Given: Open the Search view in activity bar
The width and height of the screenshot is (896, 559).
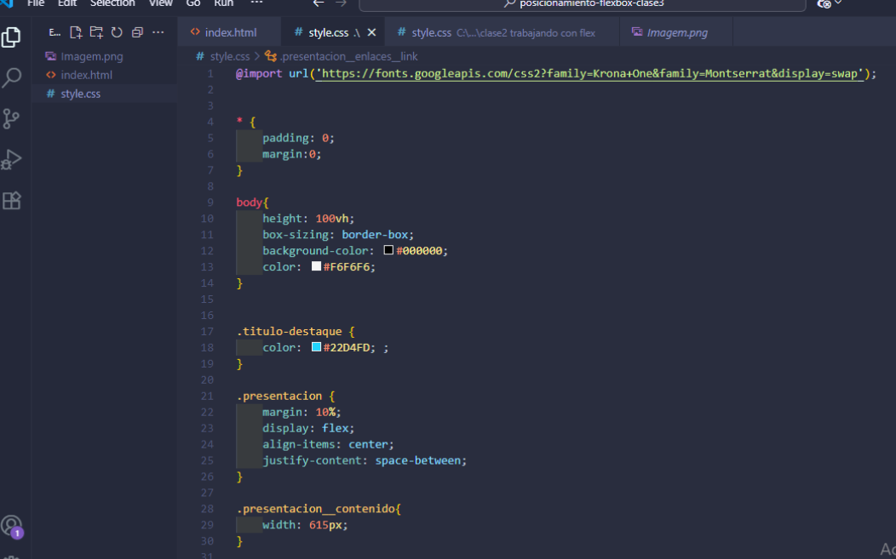Looking at the screenshot, I should tap(11, 77).
